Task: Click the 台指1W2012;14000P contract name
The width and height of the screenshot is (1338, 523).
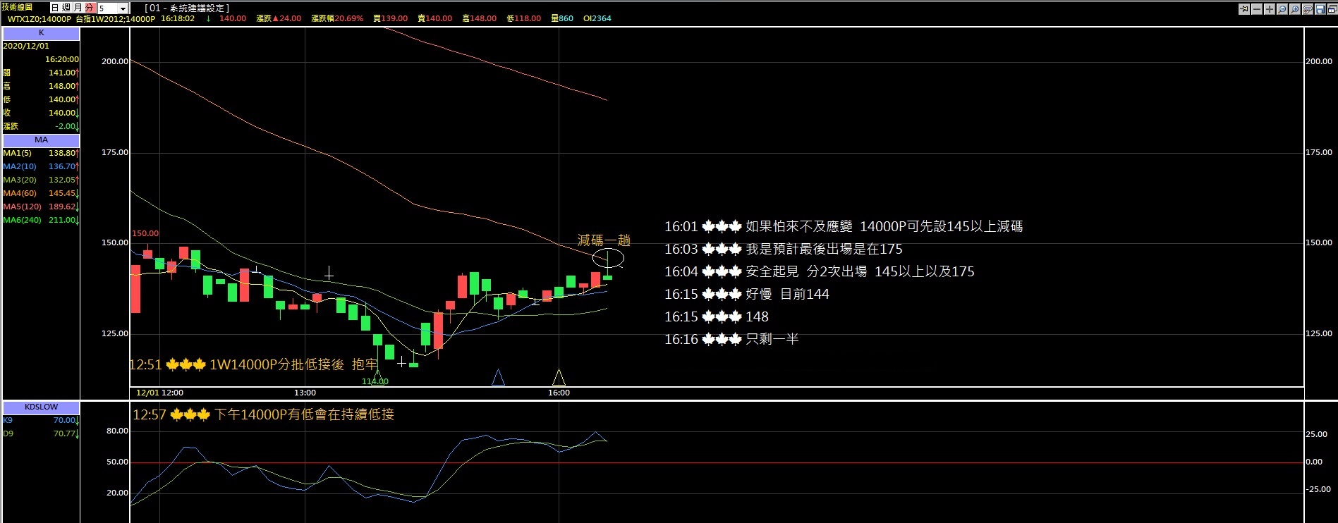Action: pyautogui.click(x=115, y=19)
